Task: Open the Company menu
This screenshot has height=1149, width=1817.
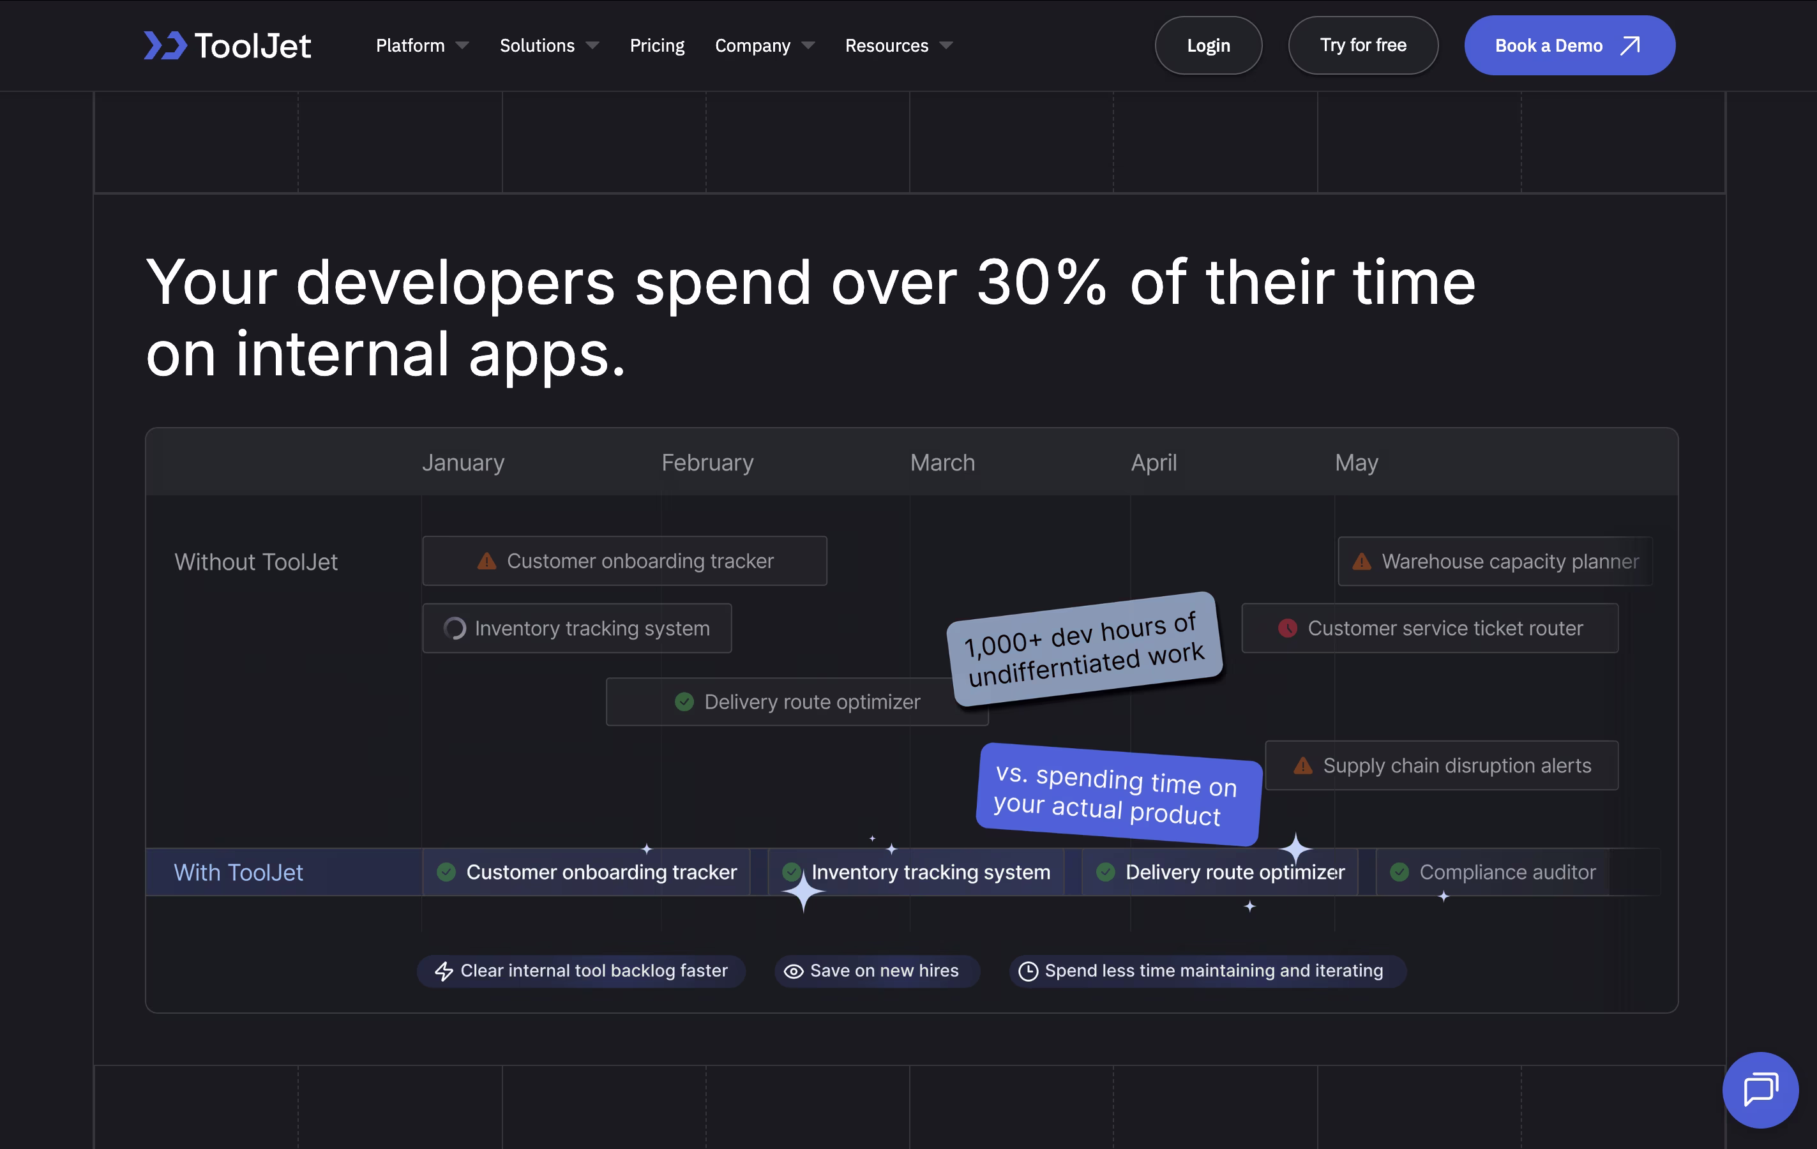Action: coord(764,45)
